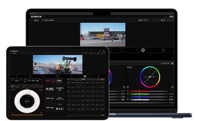This screenshot has height=121, width=197.
Task: Click the laptop's RED Control Pro title
Action: click(x=36, y=16)
